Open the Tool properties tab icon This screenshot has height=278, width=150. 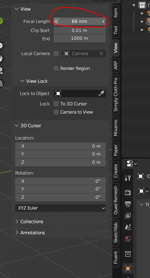127,178
